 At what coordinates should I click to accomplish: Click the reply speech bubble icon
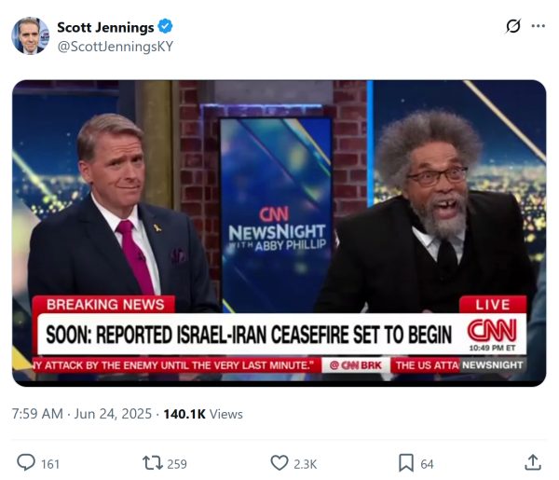26,462
